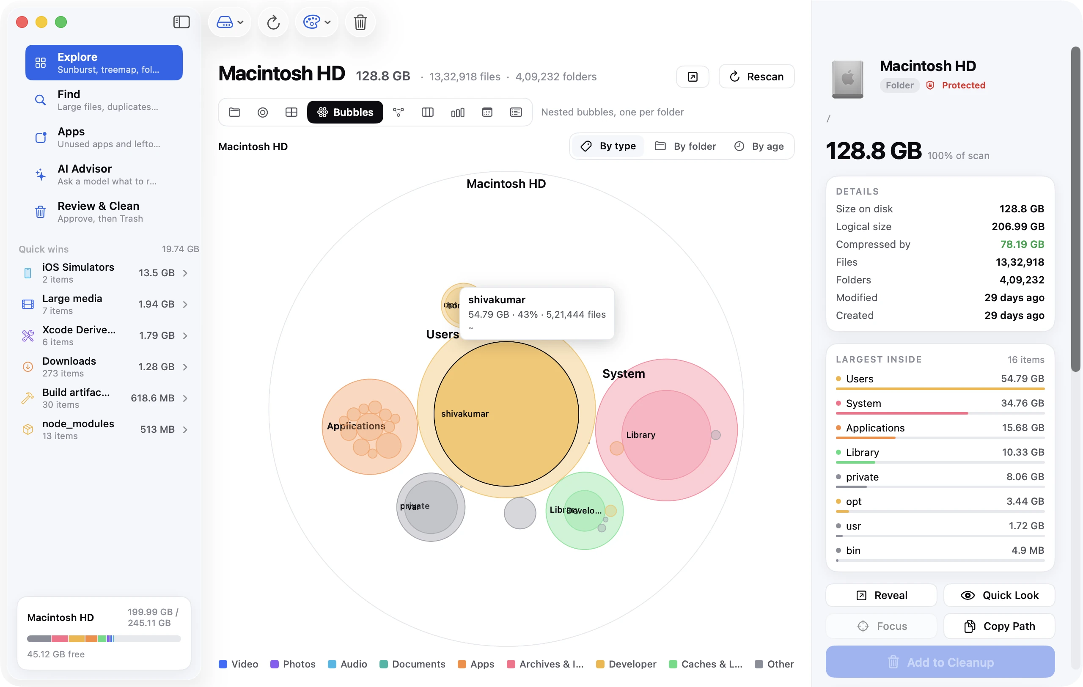Select the System bubble in chart

(666, 430)
